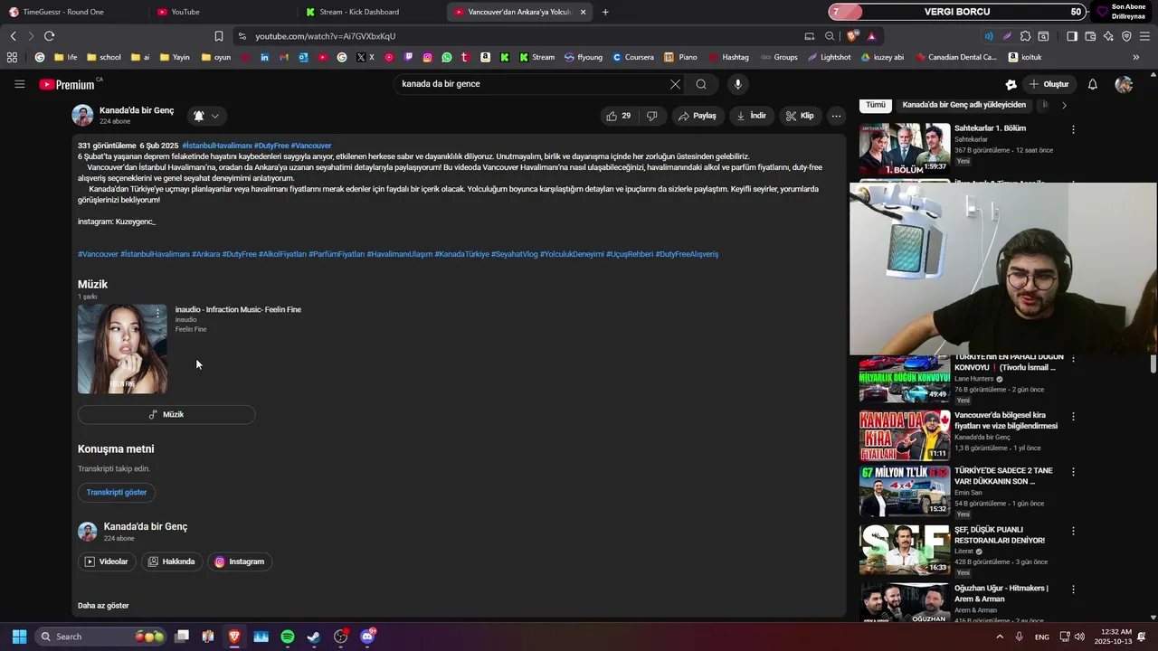
Task: Open channel Instagram link button
Action: point(240,561)
